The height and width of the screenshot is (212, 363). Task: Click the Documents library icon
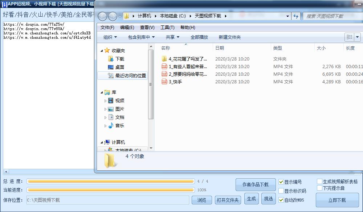click(x=111, y=117)
